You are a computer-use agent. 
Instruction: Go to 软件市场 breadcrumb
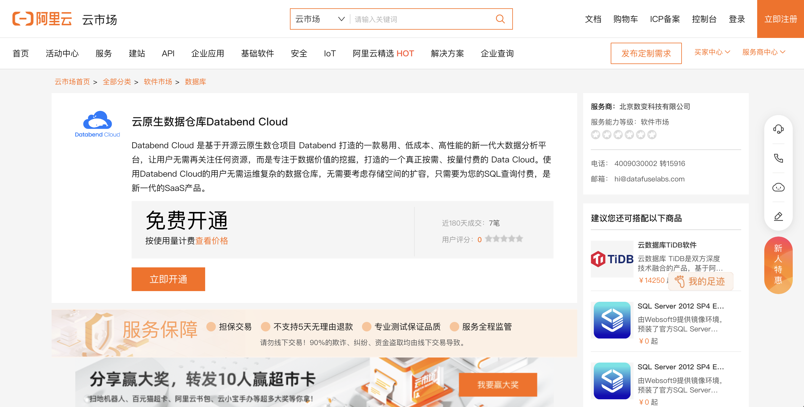click(x=158, y=82)
